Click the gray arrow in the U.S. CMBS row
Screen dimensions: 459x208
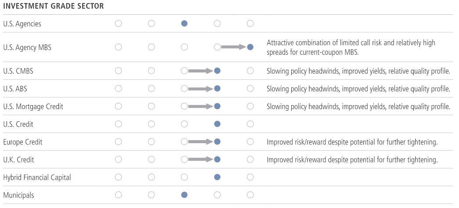click(x=200, y=71)
